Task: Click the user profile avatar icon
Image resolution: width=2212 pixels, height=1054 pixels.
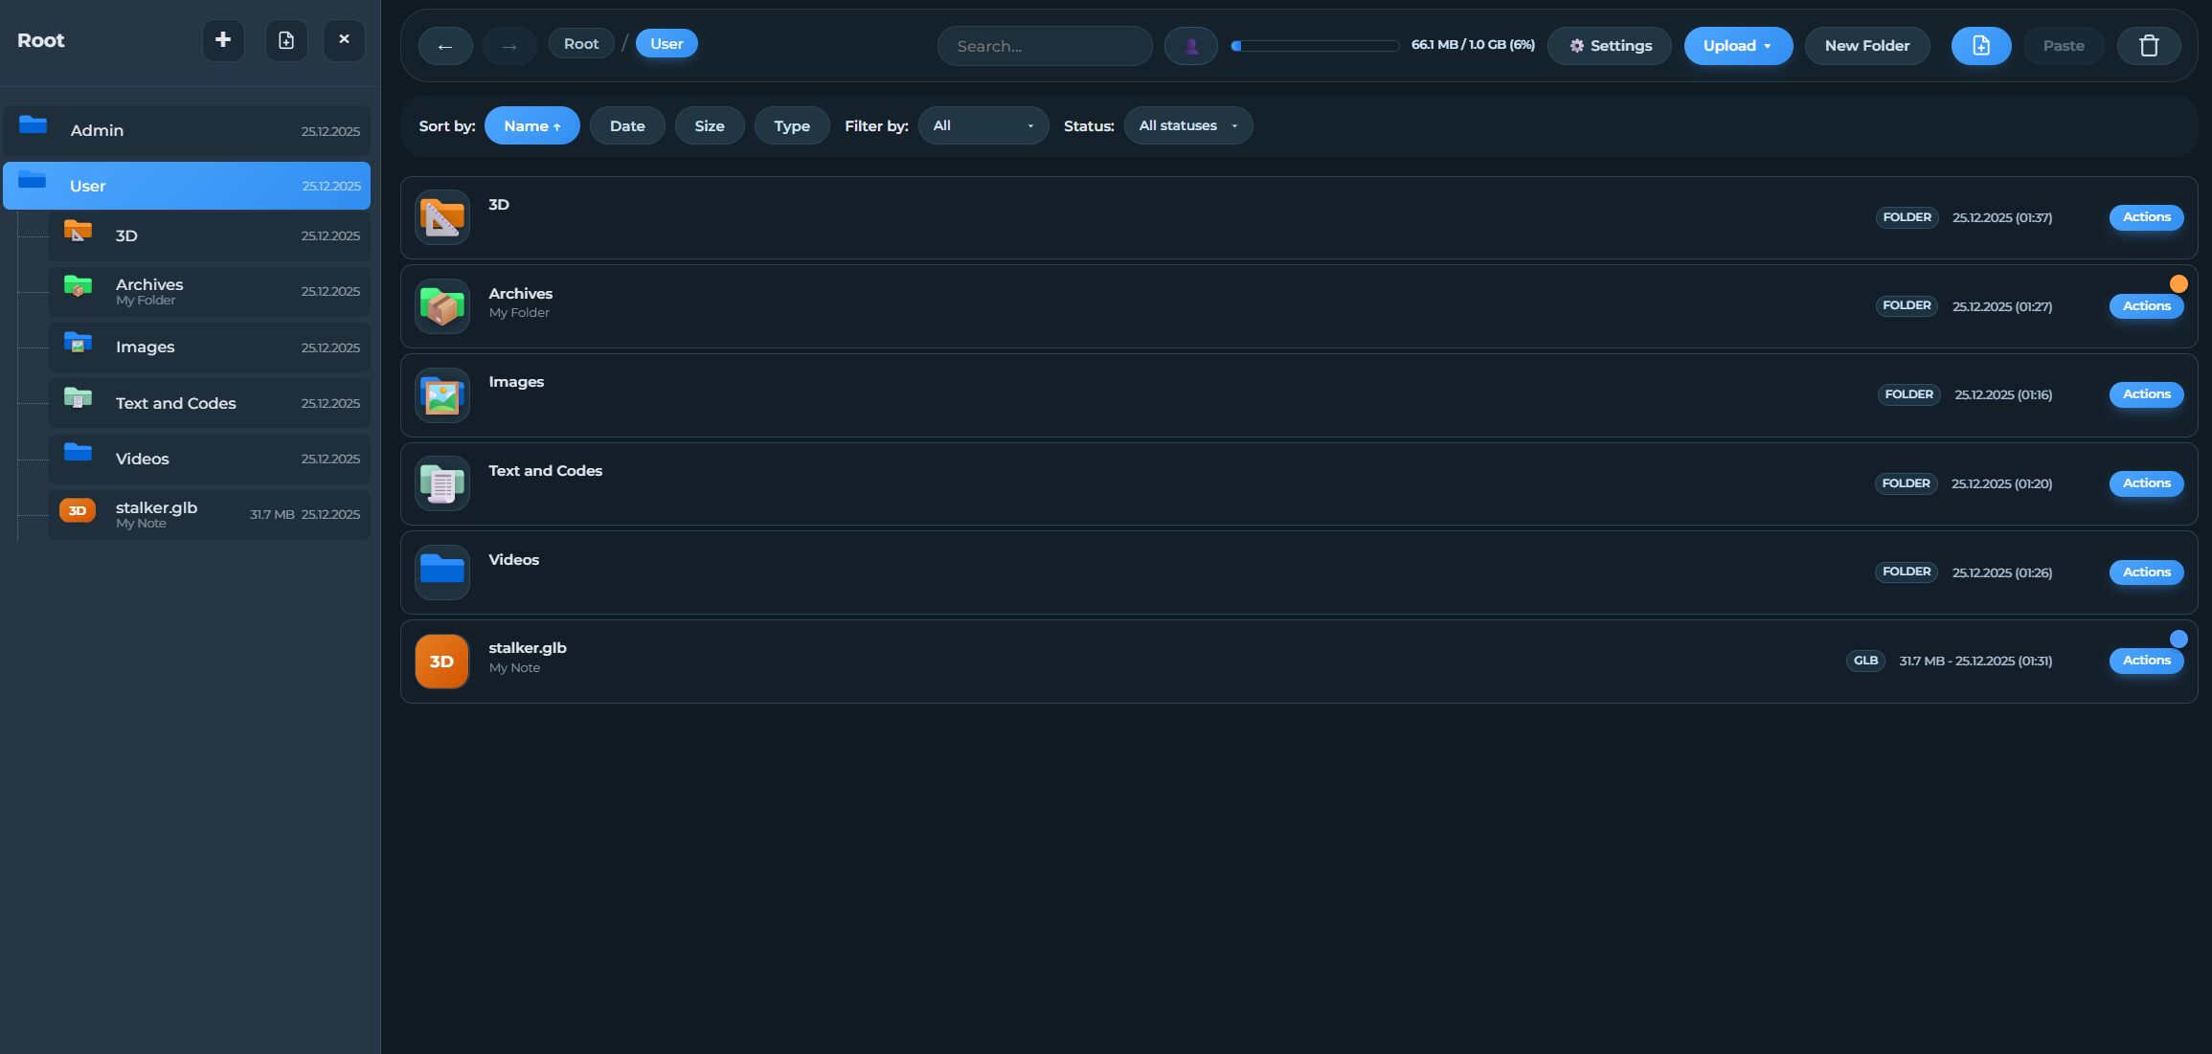Action: click(x=1190, y=46)
